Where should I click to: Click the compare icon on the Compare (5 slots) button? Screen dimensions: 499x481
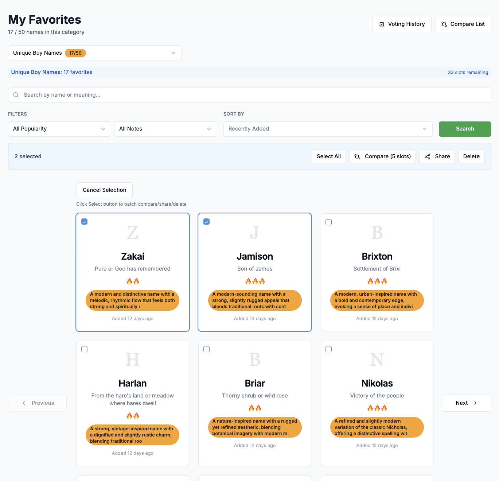point(357,156)
